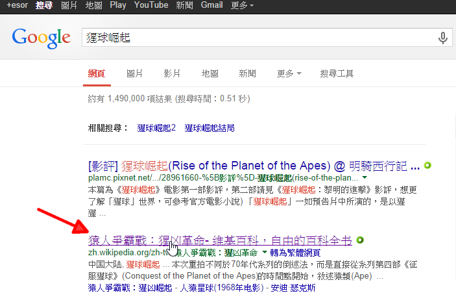Click +esor in the top black bar
The image size is (456, 304).
tap(17, 5)
